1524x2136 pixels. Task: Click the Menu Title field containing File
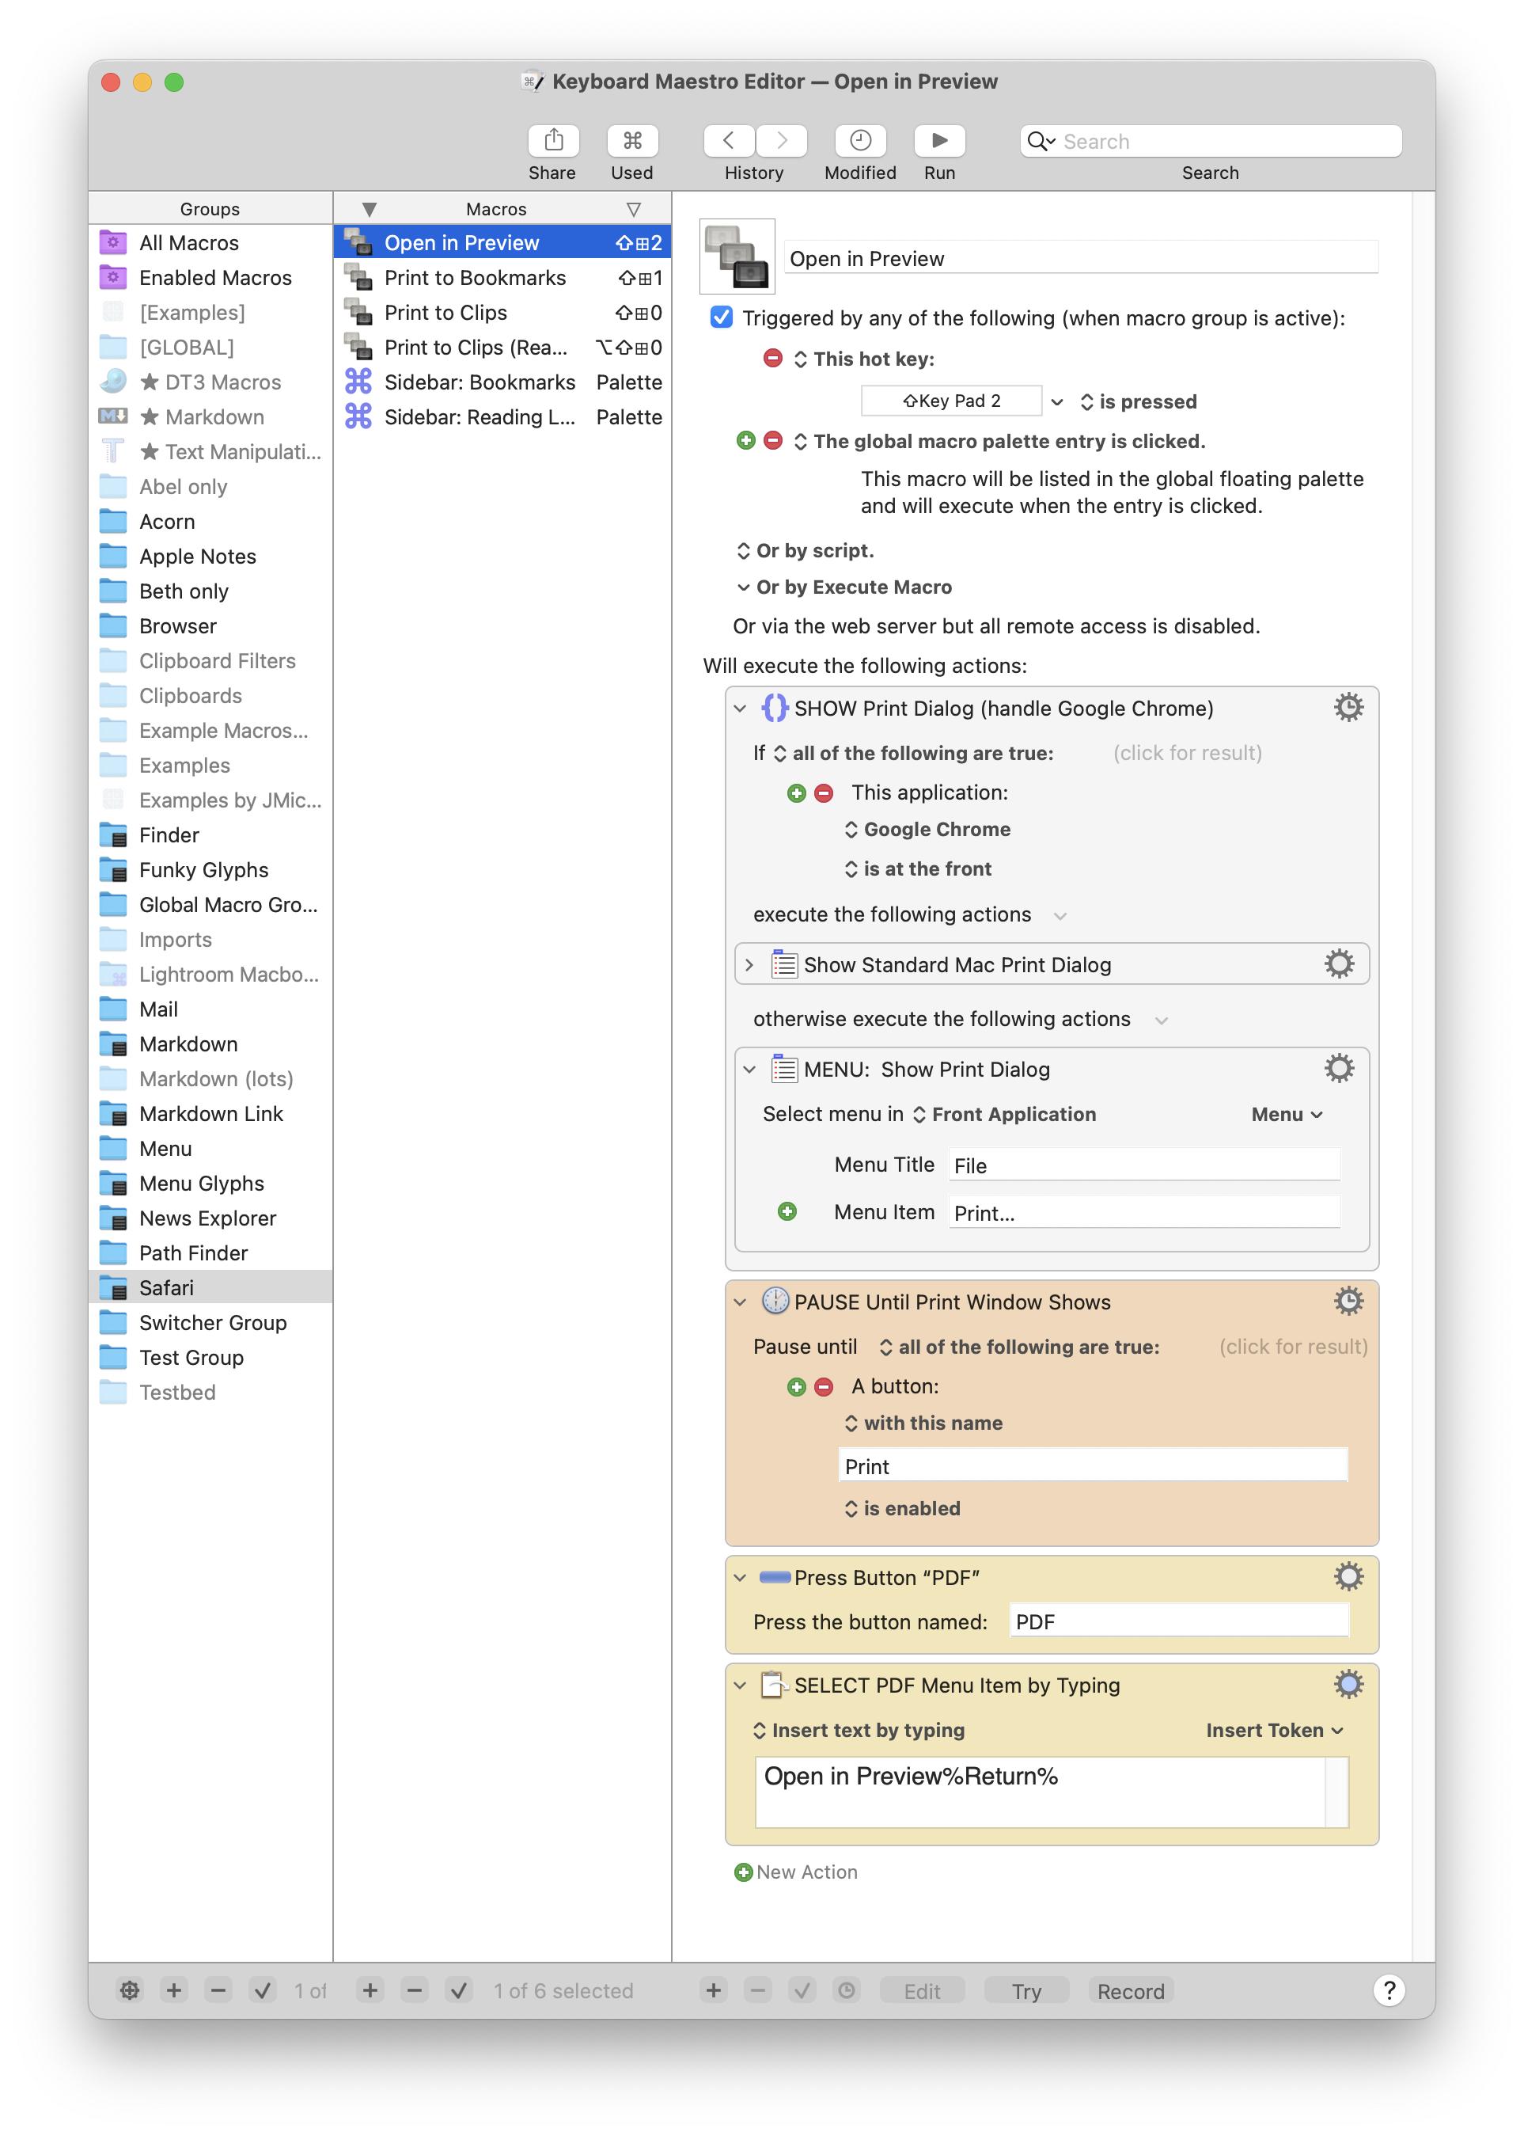1144,1165
